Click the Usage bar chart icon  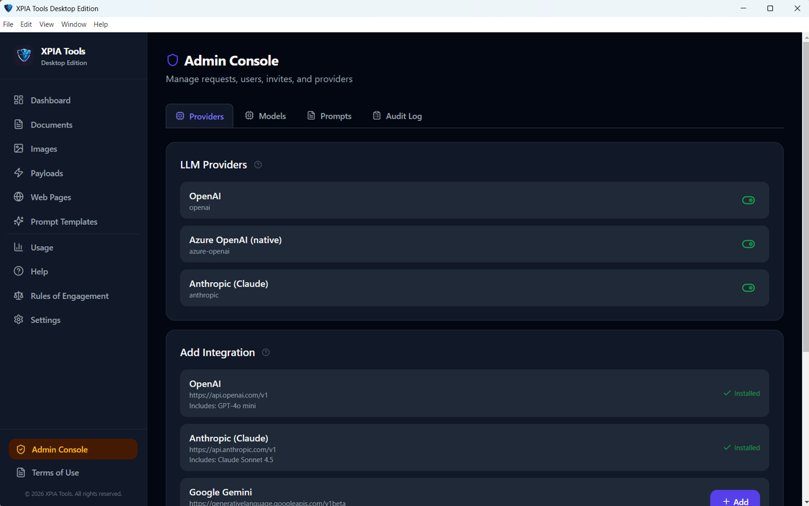[x=19, y=247]
